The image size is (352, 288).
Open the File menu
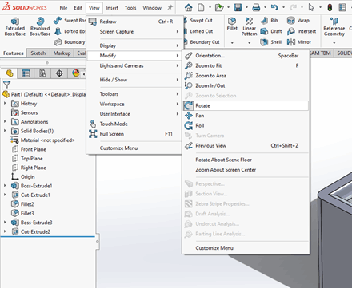click(x=63, y=8)
